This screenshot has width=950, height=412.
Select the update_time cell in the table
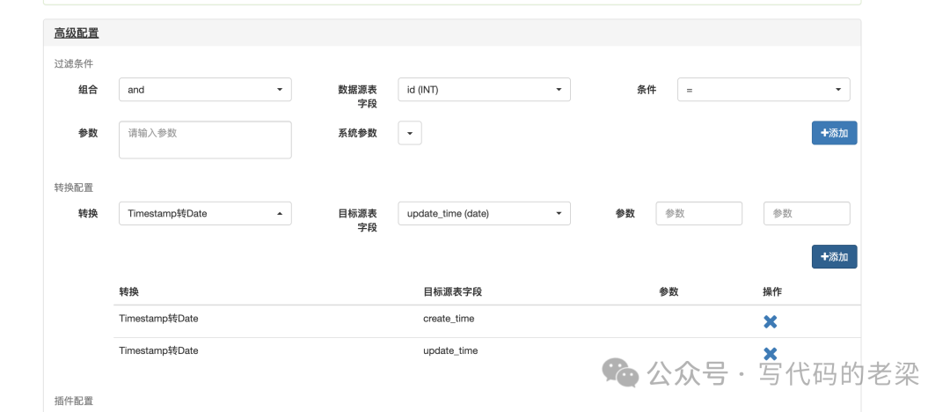pyautogui.click(x=450, y=350)
